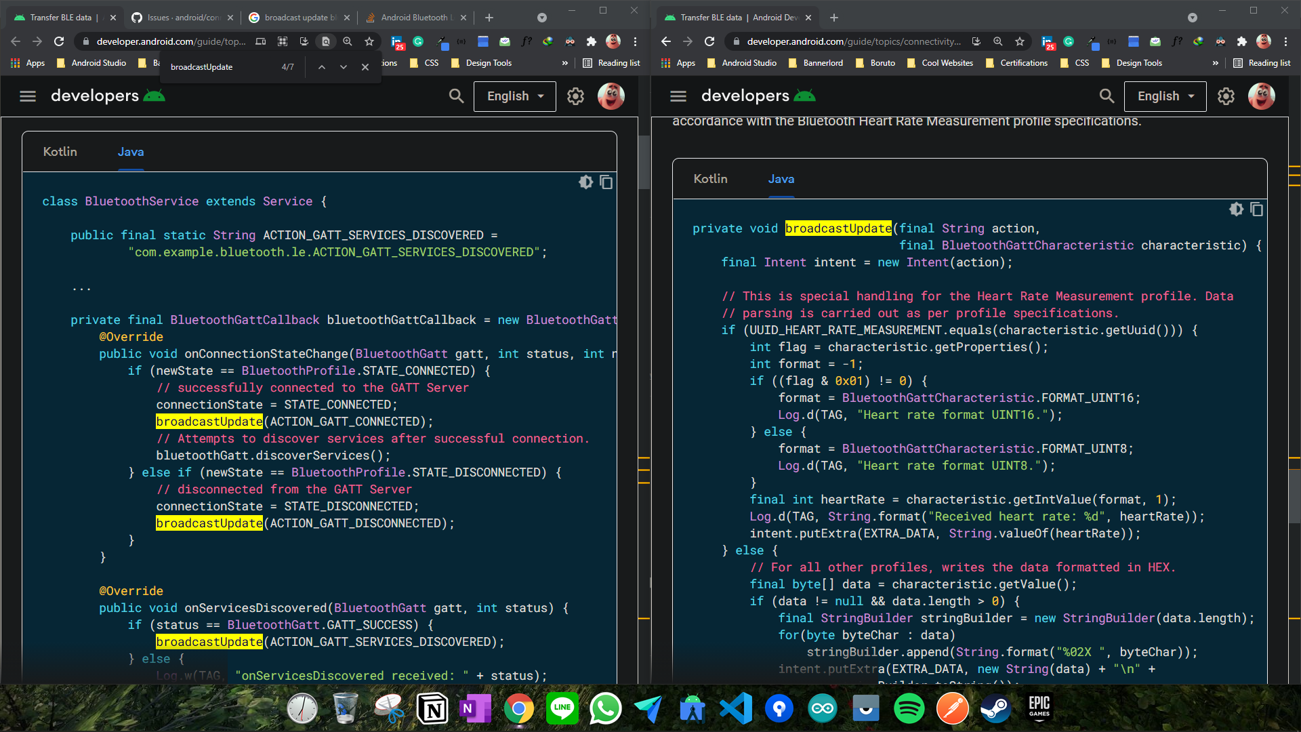Viewport: 1301px width, 732px height.
Task: Open Android Studio bookmark in right window
Action: point(742,63)
